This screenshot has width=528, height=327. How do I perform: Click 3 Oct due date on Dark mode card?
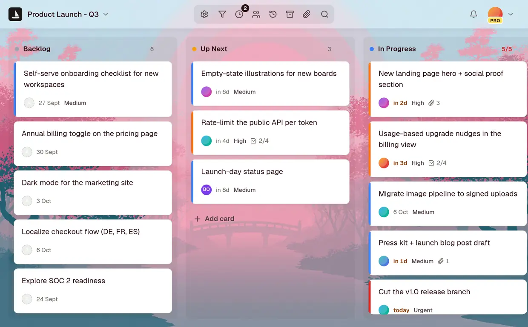(43, 201)
